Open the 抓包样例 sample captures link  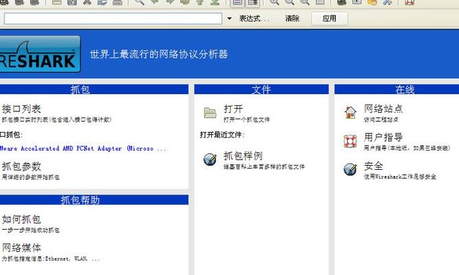pos(243,155)
